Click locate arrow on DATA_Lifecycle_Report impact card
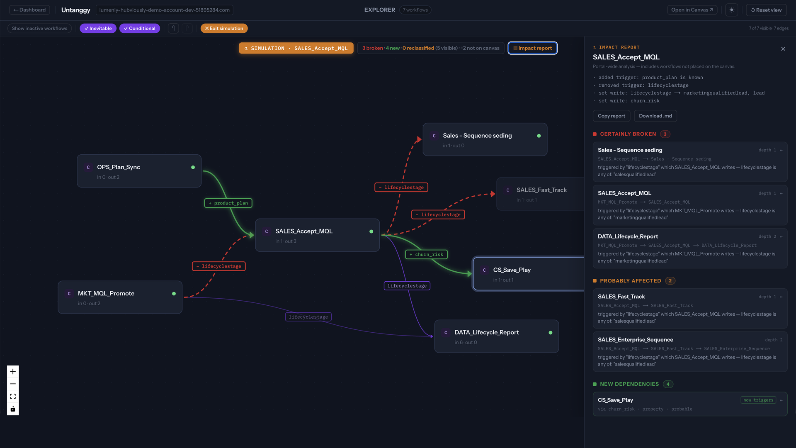 coord(781,236)
